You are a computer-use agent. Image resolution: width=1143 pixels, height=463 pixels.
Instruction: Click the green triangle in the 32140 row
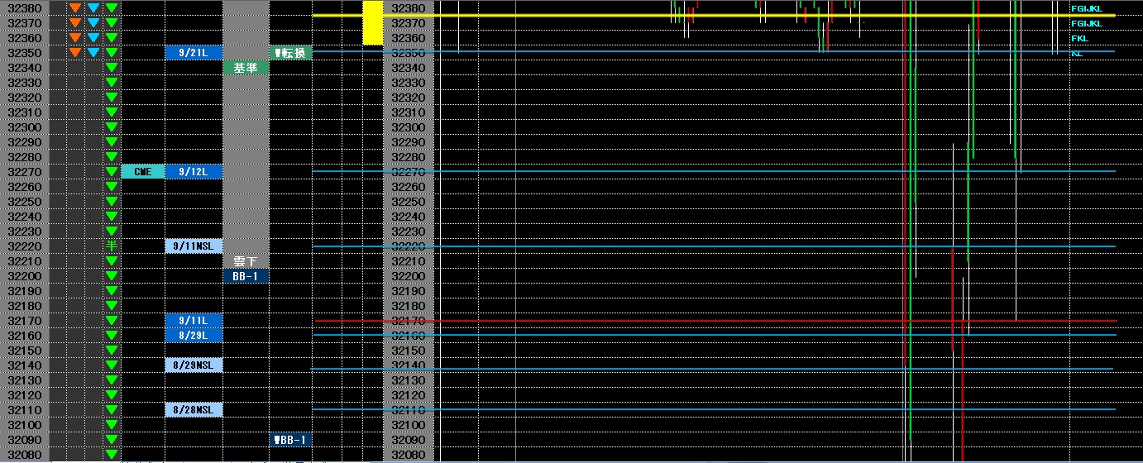click(x=112, y=365)
